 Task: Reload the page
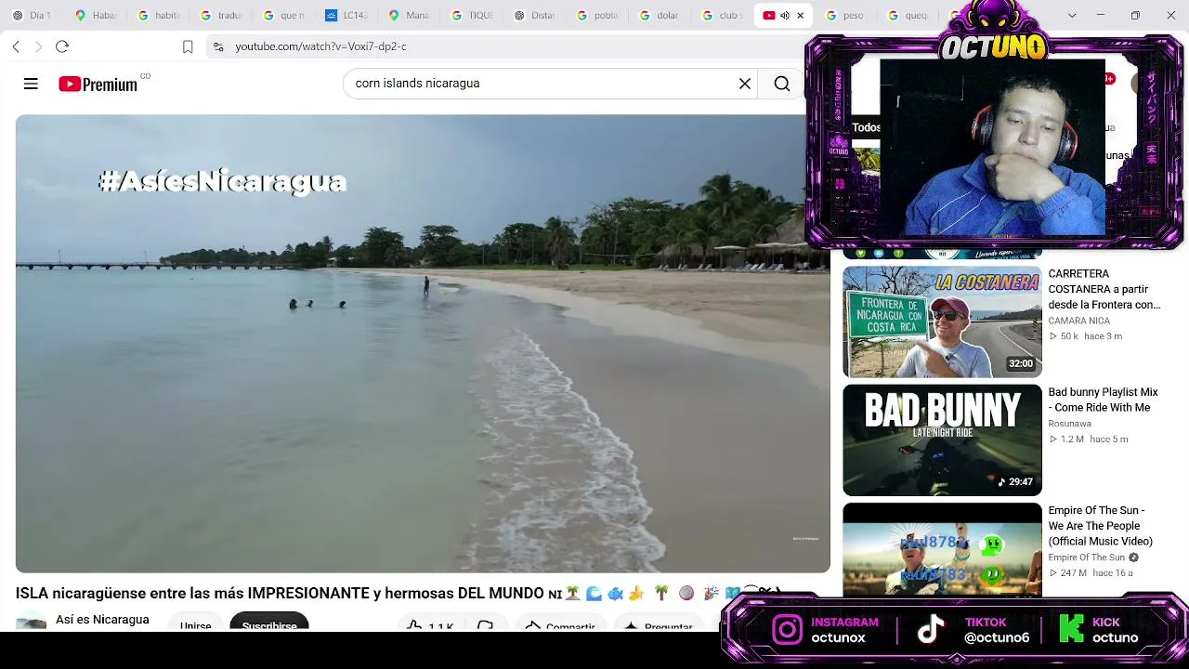pos(62,46)
